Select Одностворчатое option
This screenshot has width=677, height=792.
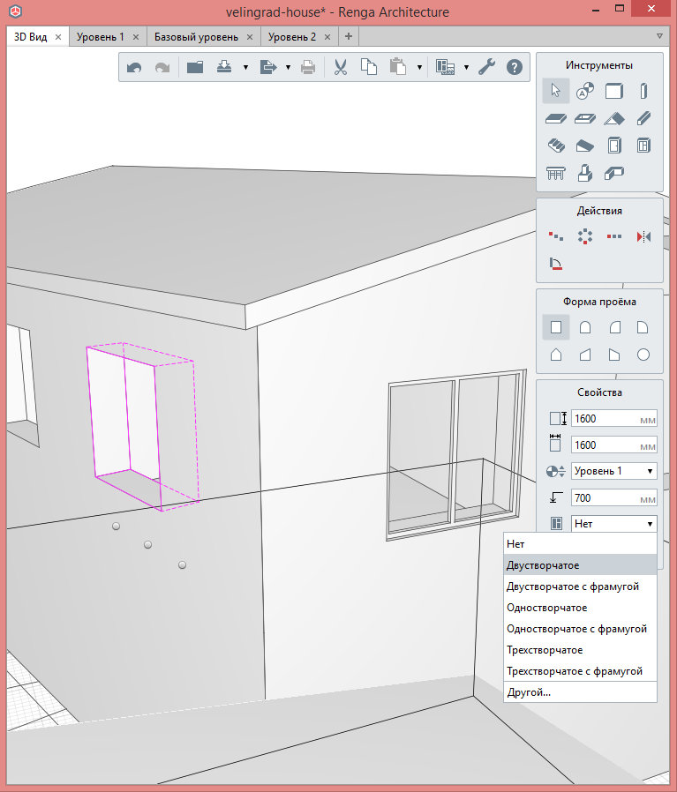(580, 608)
